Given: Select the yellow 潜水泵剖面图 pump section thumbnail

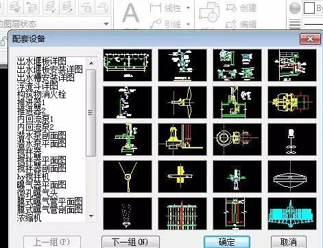Looking at the screenshot, I should [x=182, y=139].
